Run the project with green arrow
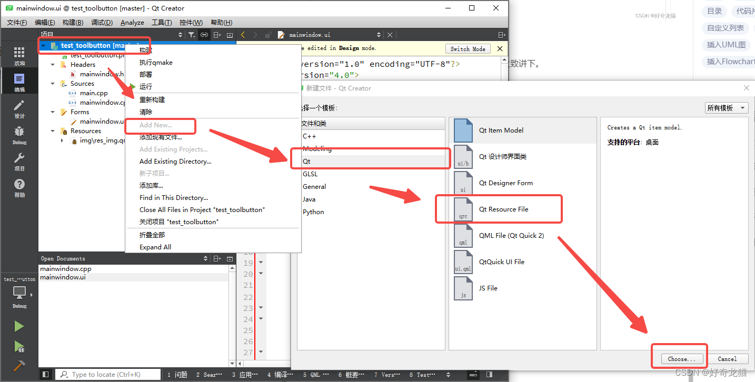This screenshot has height=382, width=755. (19, 326)
